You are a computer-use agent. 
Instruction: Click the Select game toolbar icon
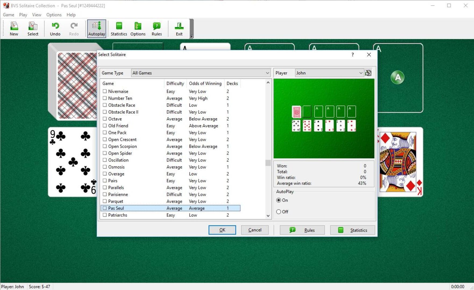click(33, 29)
